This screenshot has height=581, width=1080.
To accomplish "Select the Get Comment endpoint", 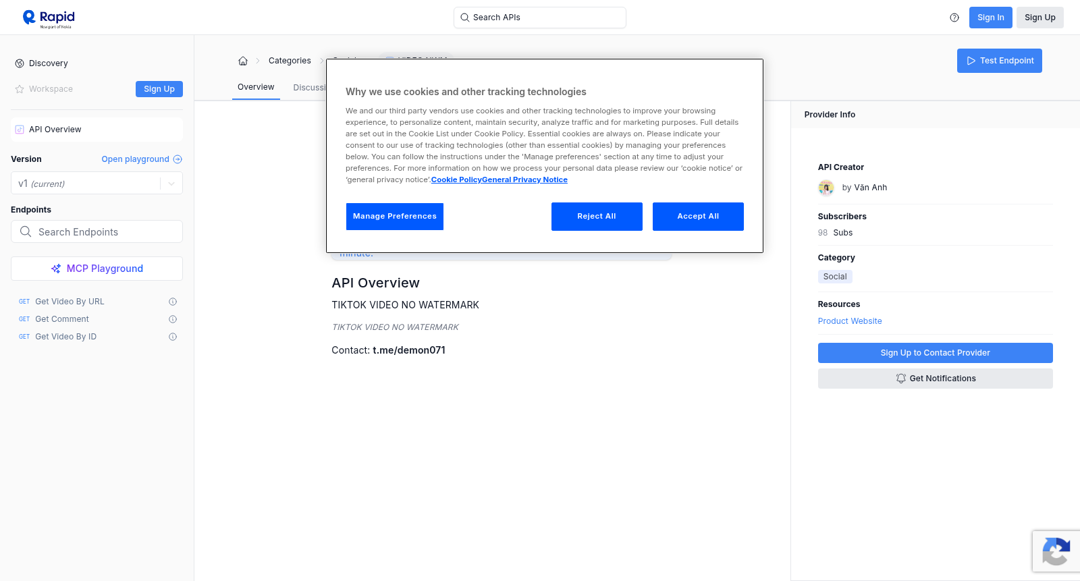I will click(x=62, y=319).
